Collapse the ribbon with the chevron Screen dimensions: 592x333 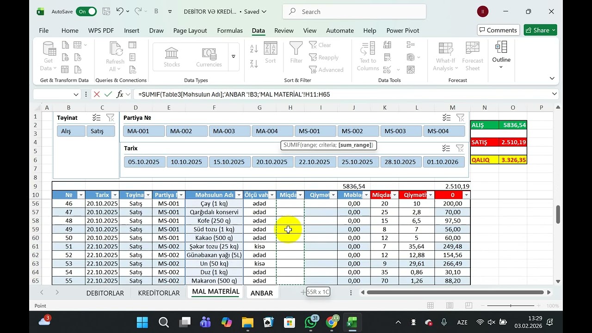(552, 79)
